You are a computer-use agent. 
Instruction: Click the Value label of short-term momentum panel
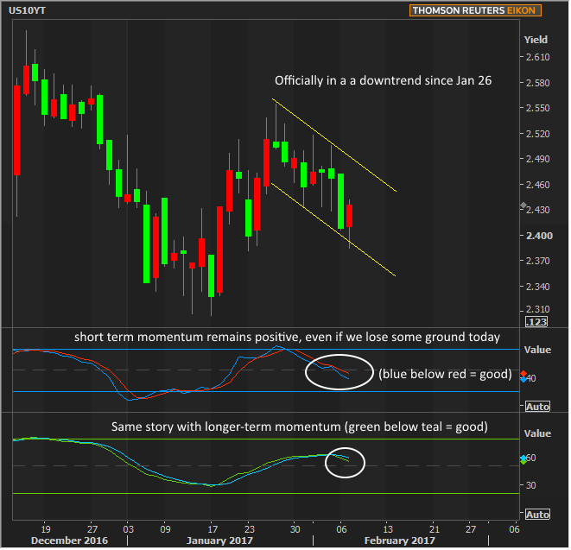[x=536, y=351]
